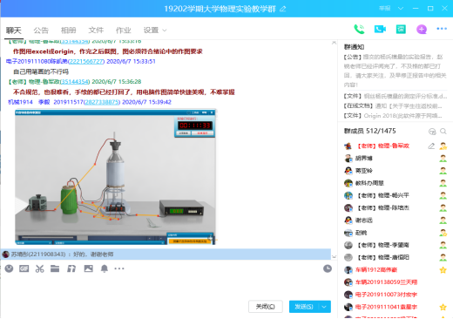Start a video call with the camera icon
453x319 pixels.
point(380,30)
